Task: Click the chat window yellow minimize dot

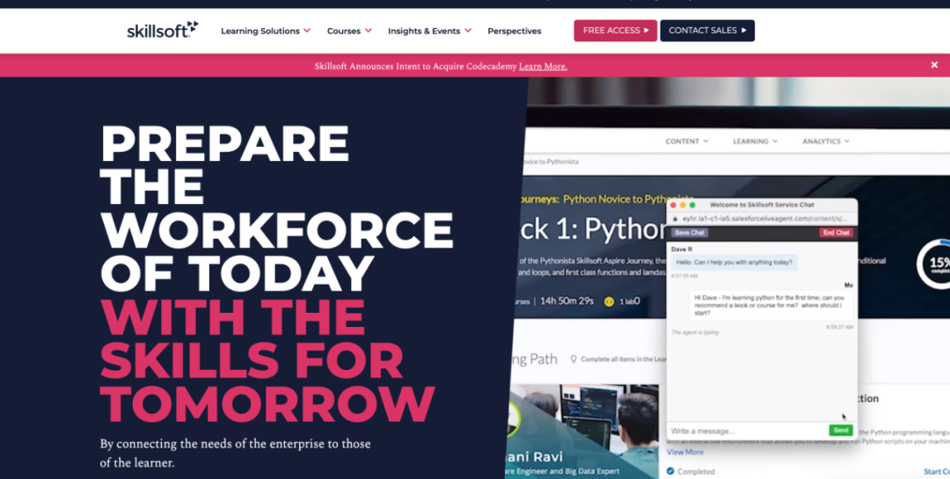Action: pos(683,206)
